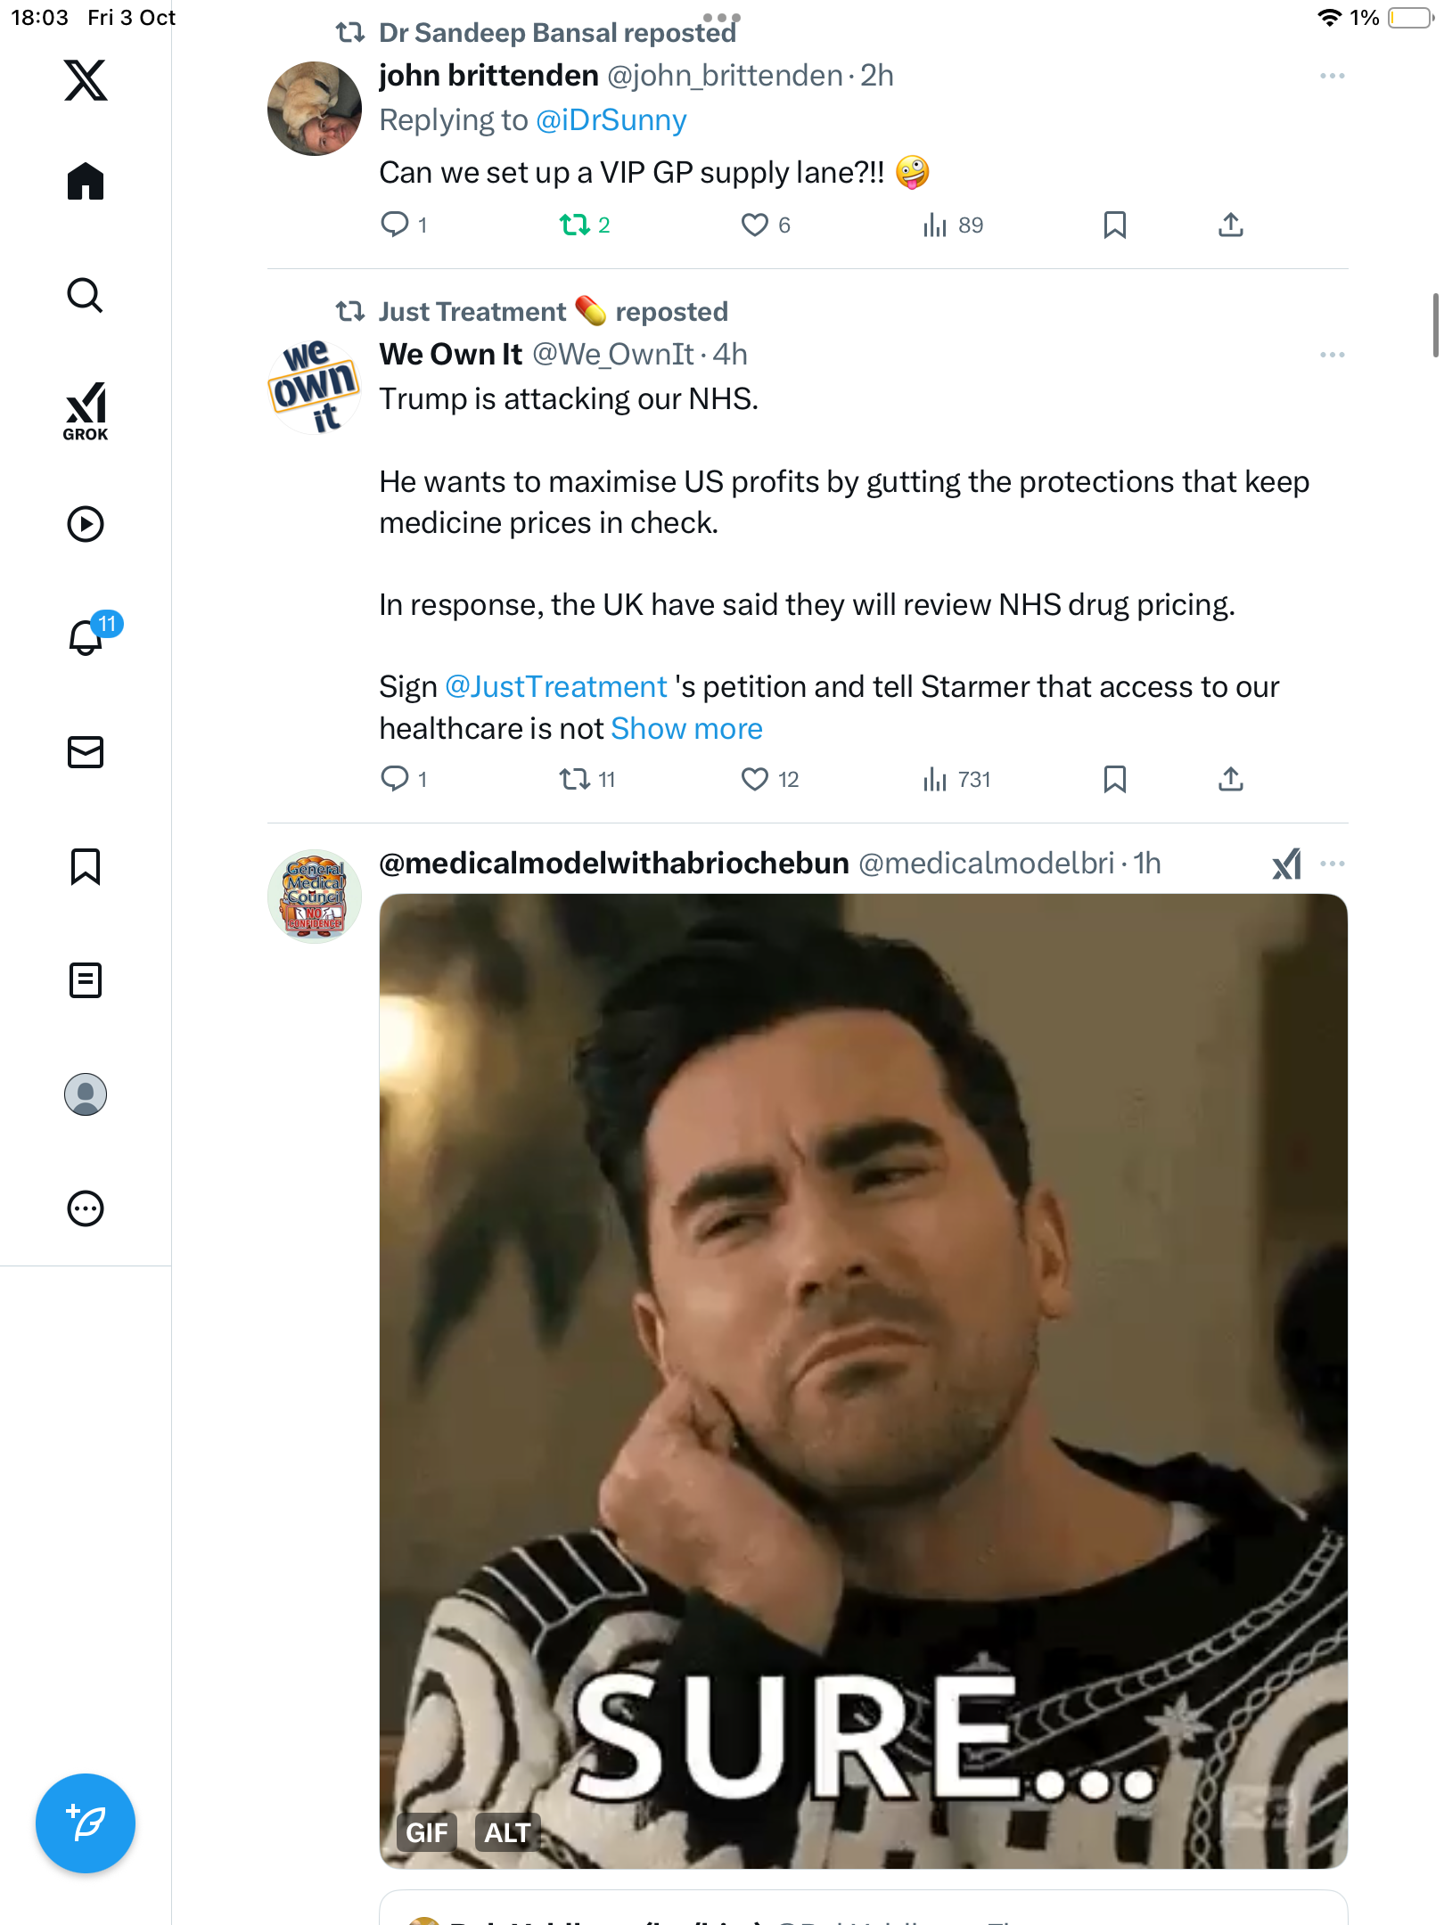Open the video play icon in sidebar
This screenshot has width=1444, height=1925.
(86, 524)
